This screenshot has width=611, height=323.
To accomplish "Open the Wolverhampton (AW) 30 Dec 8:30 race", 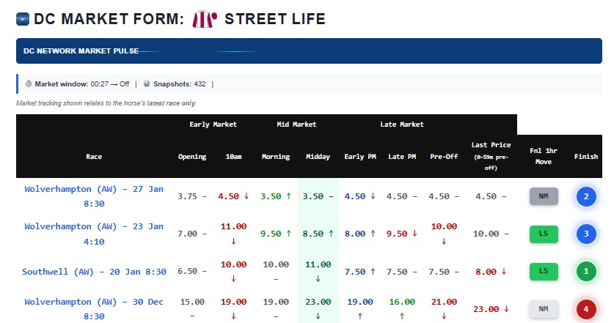I will (94, 308).
